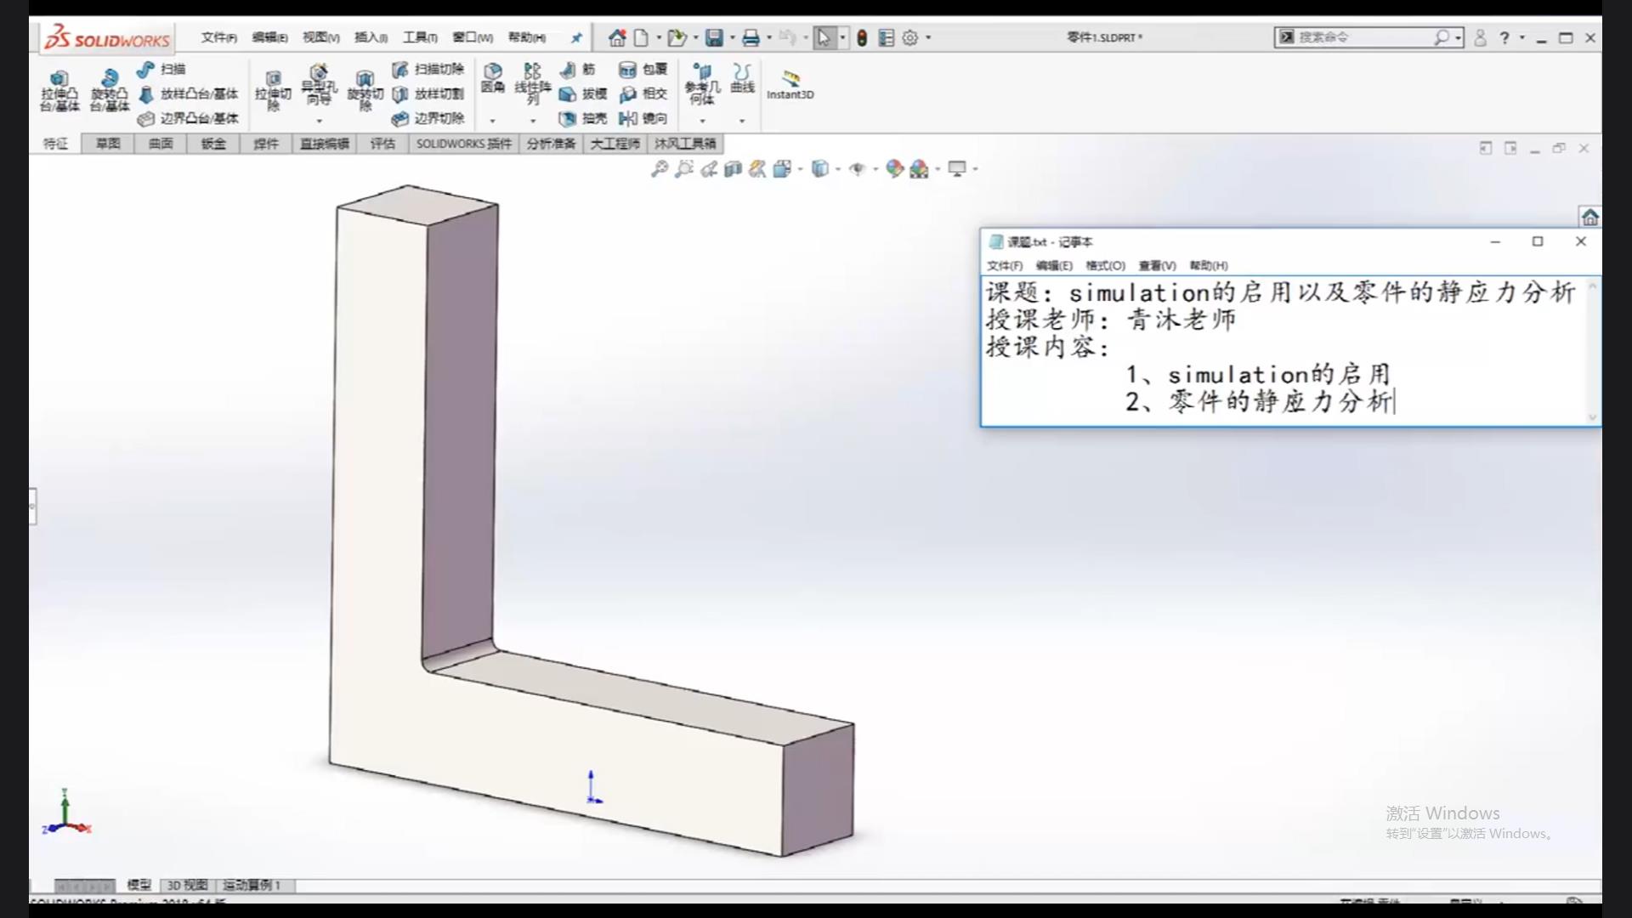This screenshot has height=918, width=1632.
Task: Expand the Open file dropdown arrow
Action: click(695, 37)
